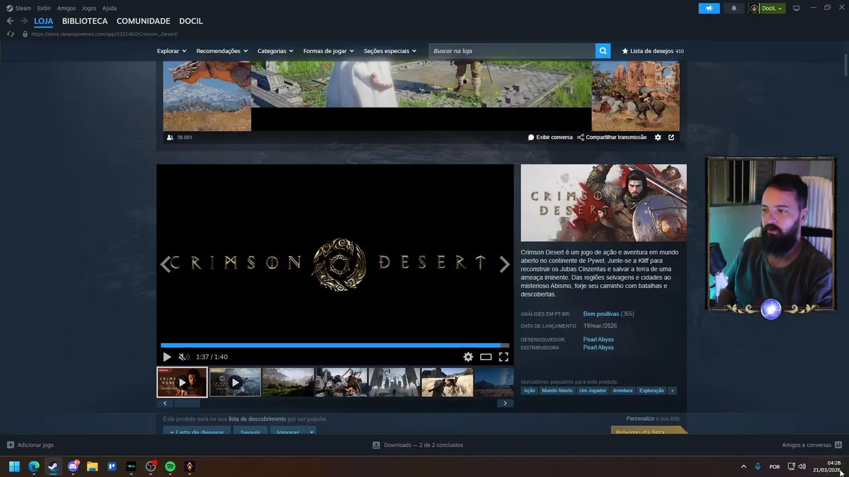
Task: Open the Jogos menu
Action: [89, 8]
